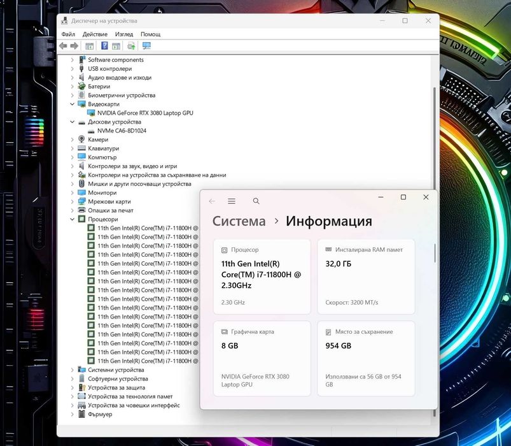Collapse the Видеокарти node
This screenshot has height=446, width=511.
(73, 104)
